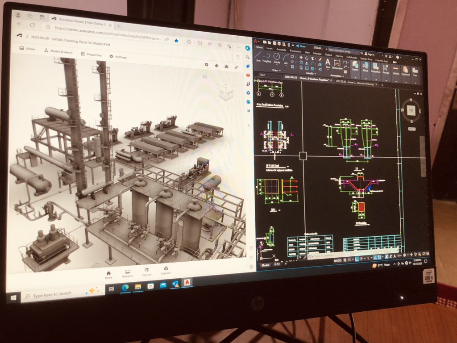This screenshot has width=457, height=343.
Task: Select the Arc drawing tool
Action: coord(286,59)
